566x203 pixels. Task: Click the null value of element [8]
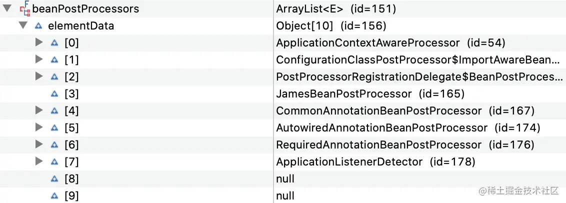click(x=285, y=179)
